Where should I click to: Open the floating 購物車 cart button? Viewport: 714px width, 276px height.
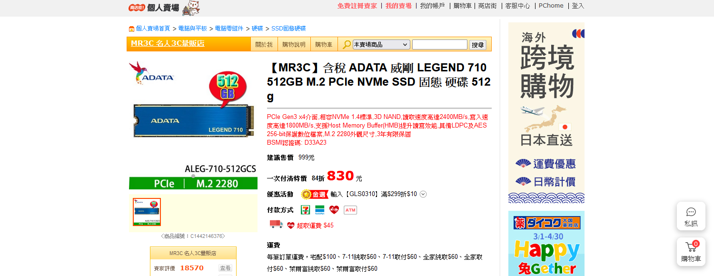click(691, 252)
